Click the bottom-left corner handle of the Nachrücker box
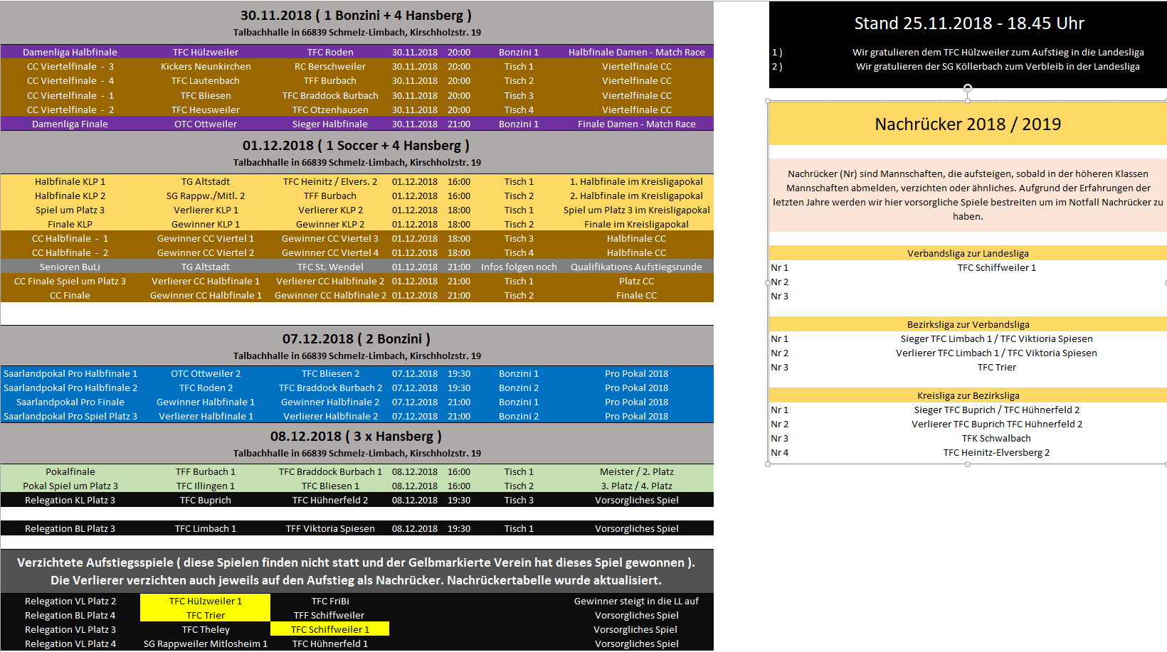Image resolution: width=1167 pixels, height=652 pixels. [x=769, y=464]
